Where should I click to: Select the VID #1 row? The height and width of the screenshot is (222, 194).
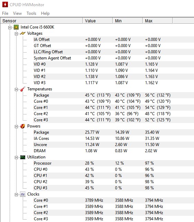point(113,70)
